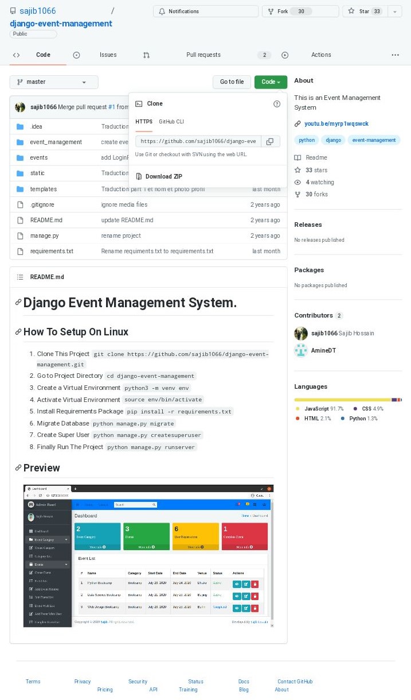
Task: Open the requirements.txt file name
Action: pyautogui.click(x=52, y=251)
